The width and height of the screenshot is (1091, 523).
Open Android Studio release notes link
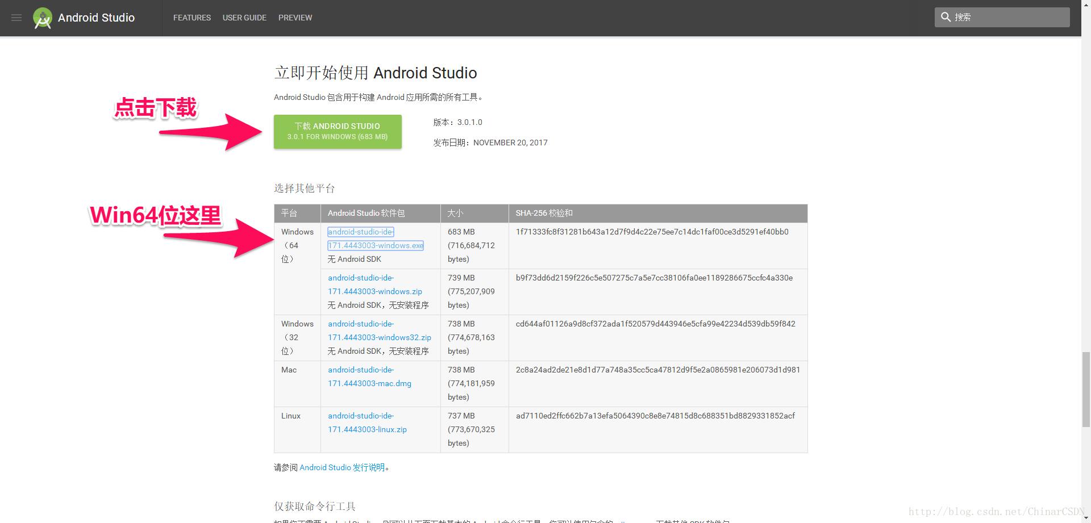tap(342, 467)
